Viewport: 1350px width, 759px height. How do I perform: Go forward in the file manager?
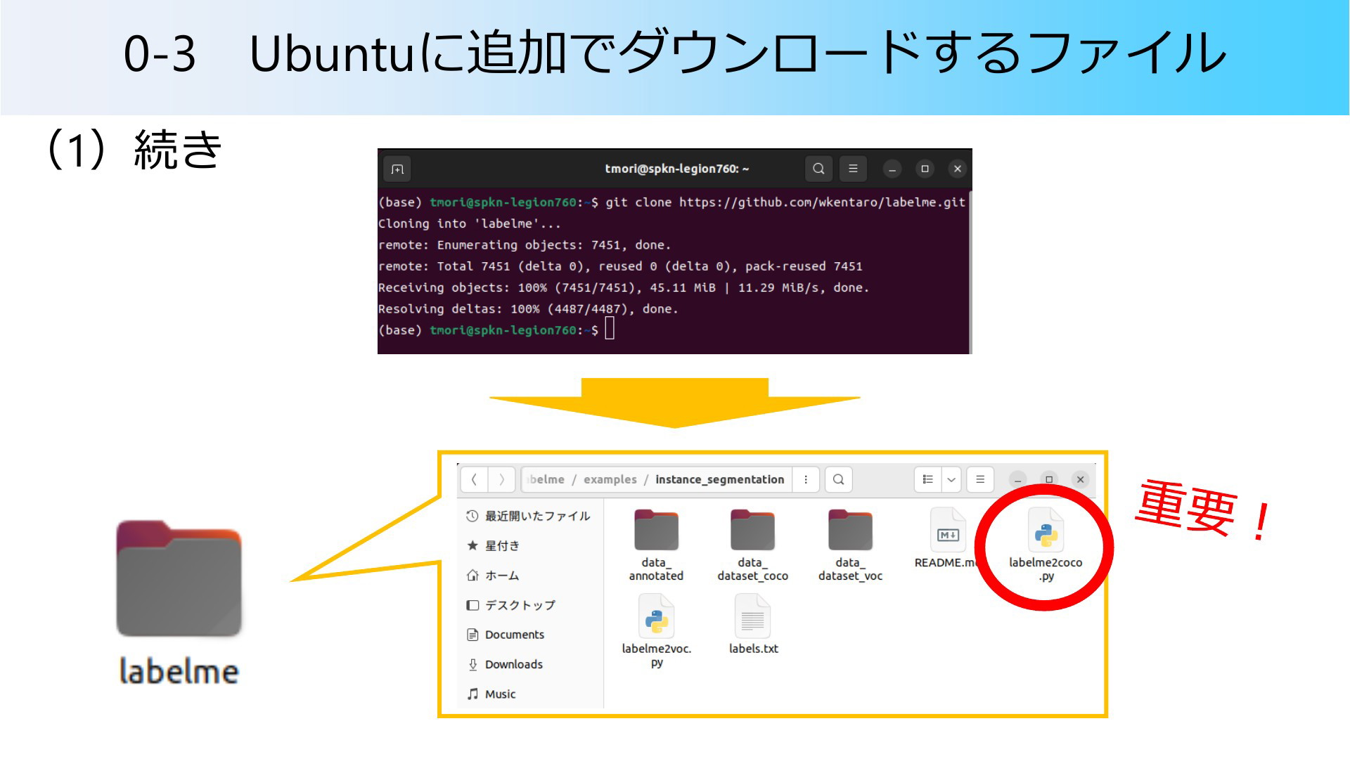(x=501, y=479)
